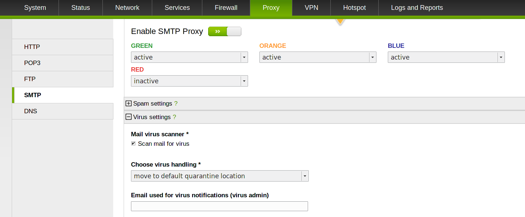Click the virus admin email input field
The image size is (525, 217).
(x=220, y=206)
